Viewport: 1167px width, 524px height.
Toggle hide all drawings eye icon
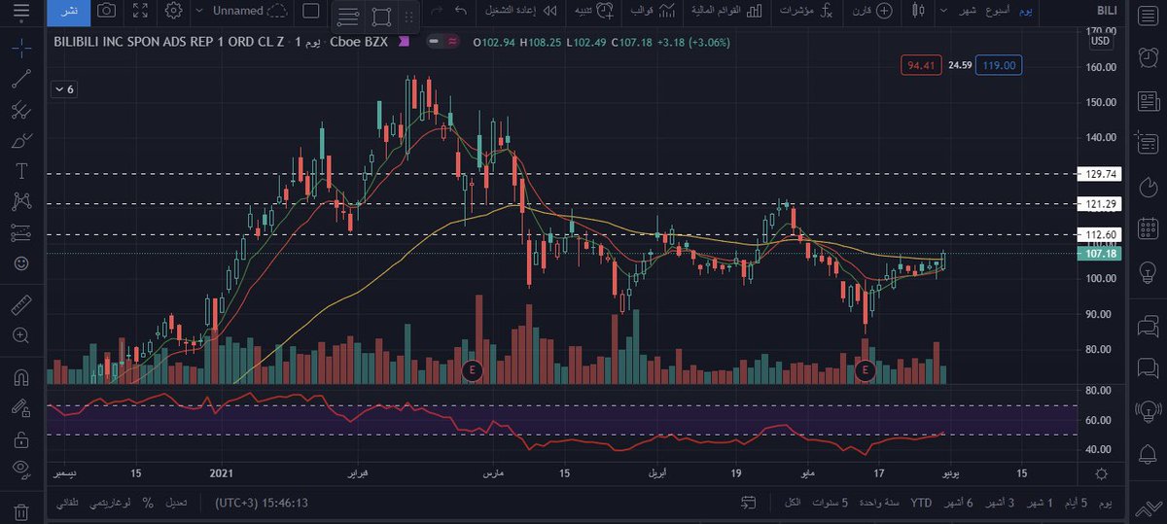(x=21, y=470)
